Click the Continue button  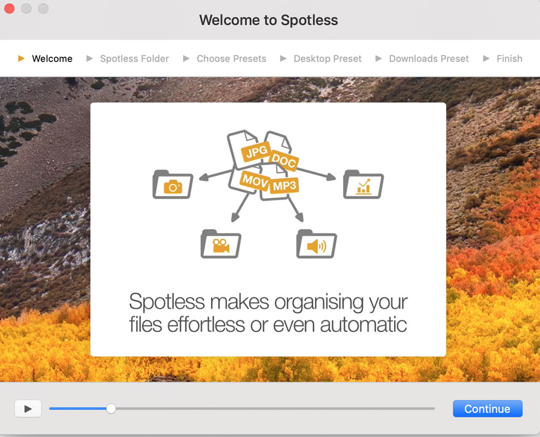[487, 408]
